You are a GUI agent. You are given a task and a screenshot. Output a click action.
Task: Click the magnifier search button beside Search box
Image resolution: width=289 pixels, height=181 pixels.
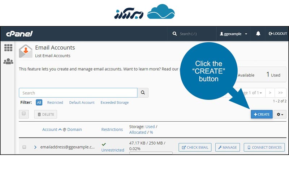click(x=143, y=93)
